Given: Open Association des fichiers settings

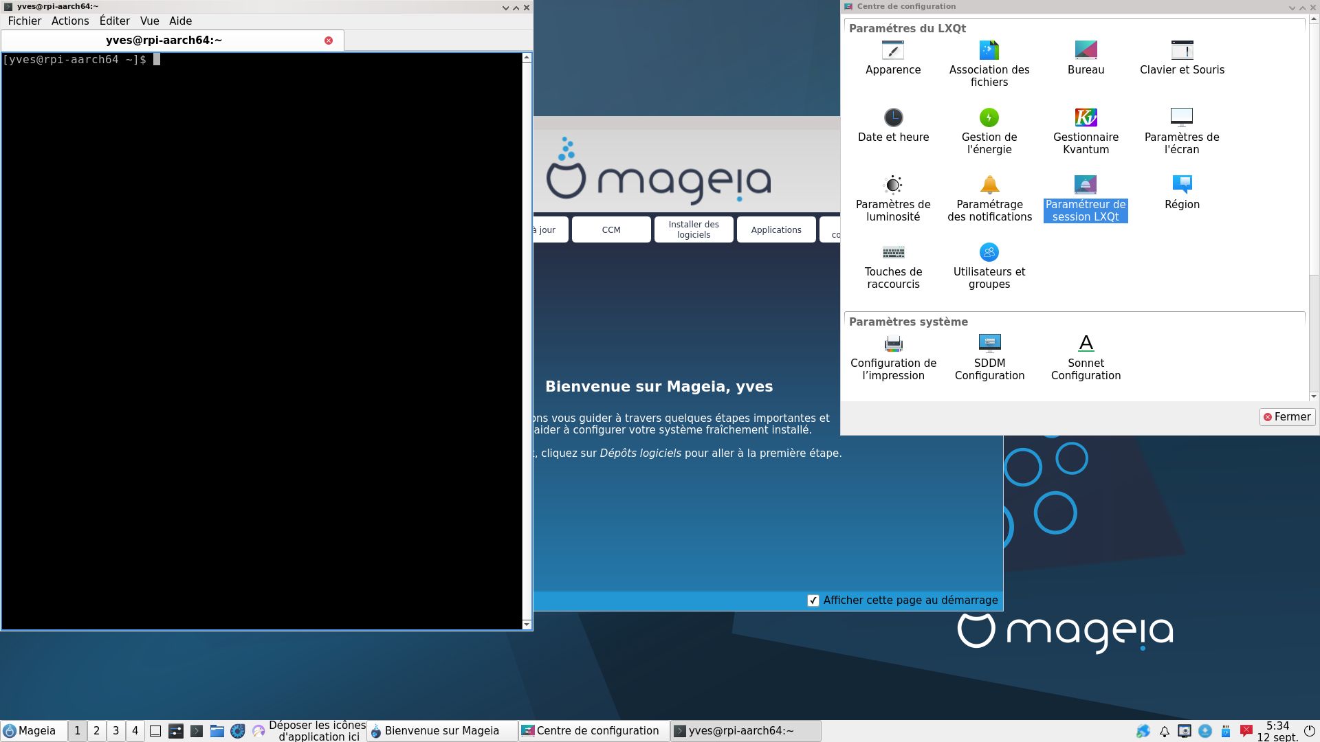Looking at the screenshot, I should pyautogui.click(x=989, y=64).
